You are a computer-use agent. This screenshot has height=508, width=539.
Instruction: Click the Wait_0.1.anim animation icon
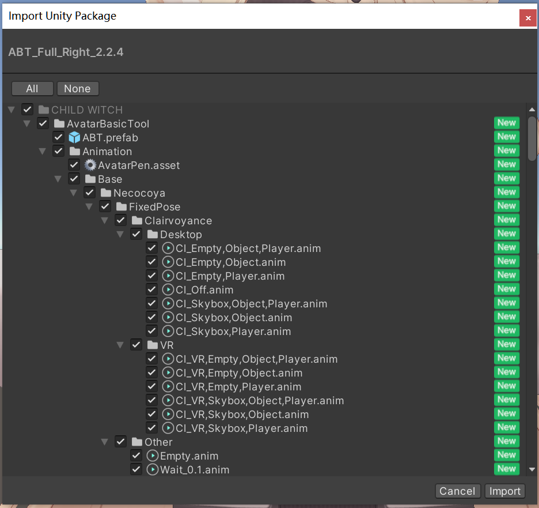point(153,470)
